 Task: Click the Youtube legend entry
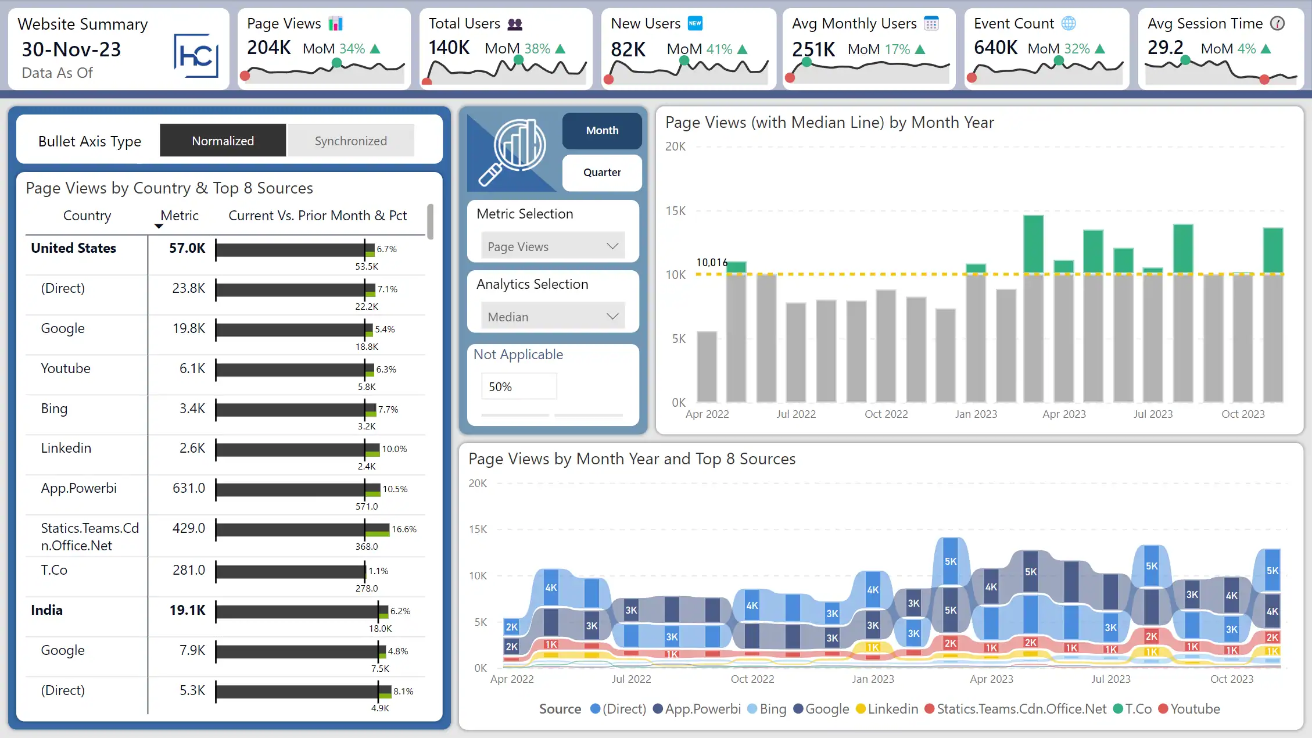point(1189,709)
